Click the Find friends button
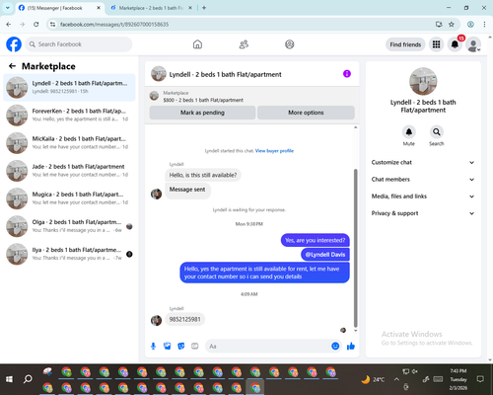 click(x=405, y=44)
